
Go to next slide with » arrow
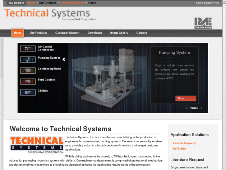click(x=201, y=108)
